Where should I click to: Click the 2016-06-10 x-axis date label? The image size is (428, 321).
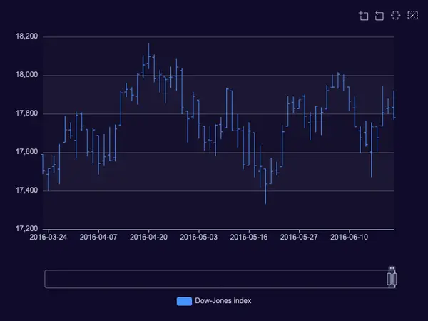tap(349, 237)
